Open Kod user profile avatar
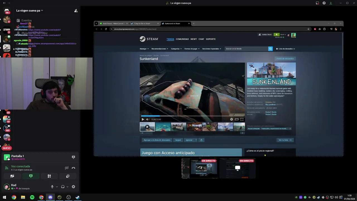 (6, 186)
